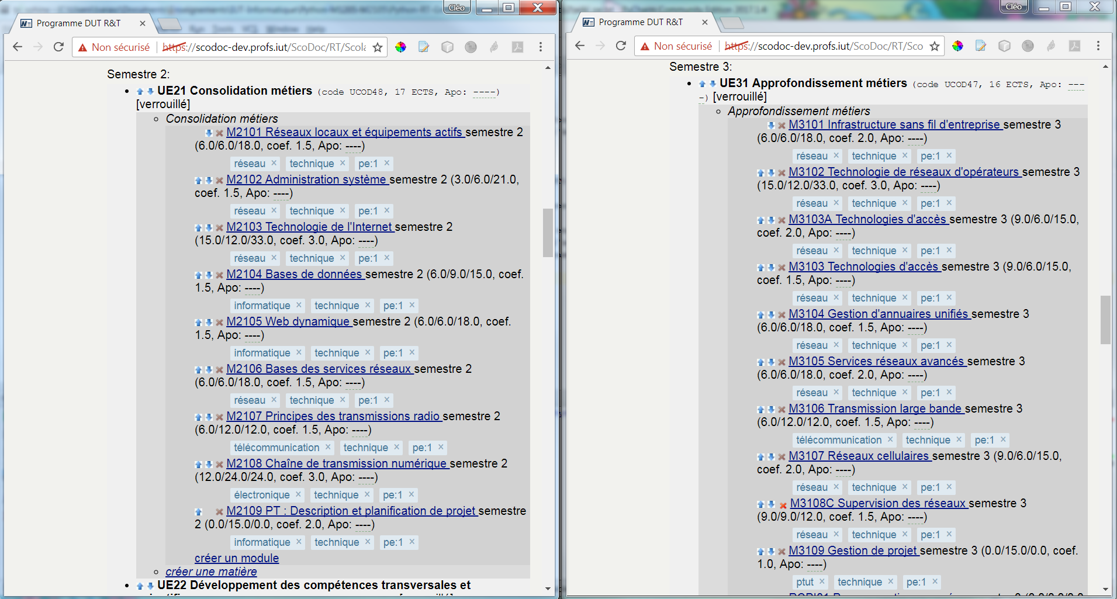Delete module M2109 PT with the red cross
The width and height of the screenshot is (1117, 599).
pyautogui.click(x=219, y=512)
